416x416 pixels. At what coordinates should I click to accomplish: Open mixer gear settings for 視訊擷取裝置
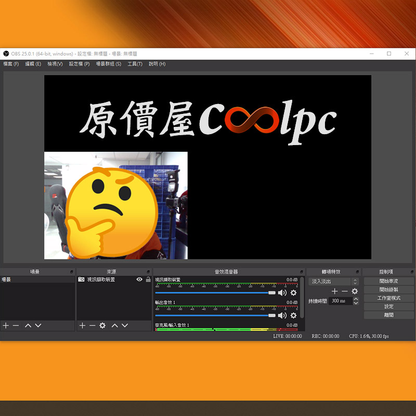tap(293, 293)
